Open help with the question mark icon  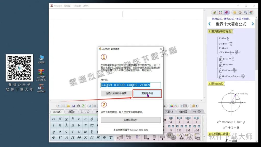tap(83, 106)
